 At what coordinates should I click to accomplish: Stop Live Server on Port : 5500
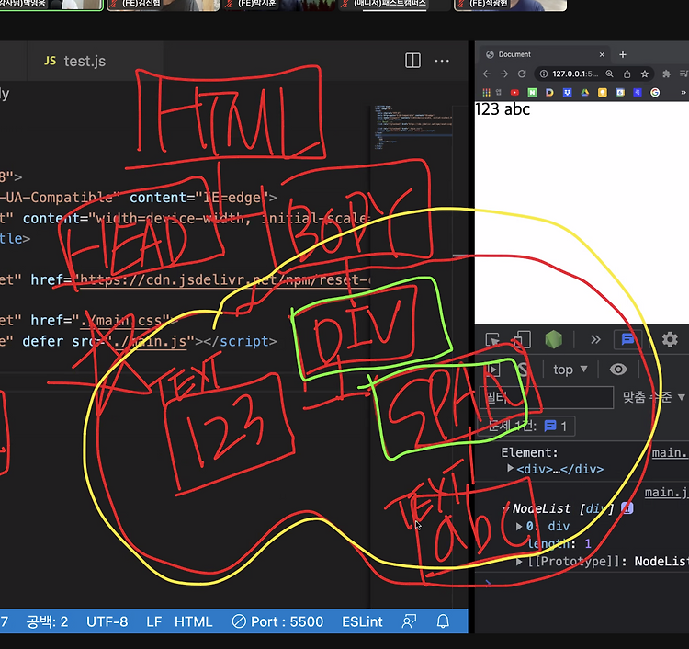277,621
